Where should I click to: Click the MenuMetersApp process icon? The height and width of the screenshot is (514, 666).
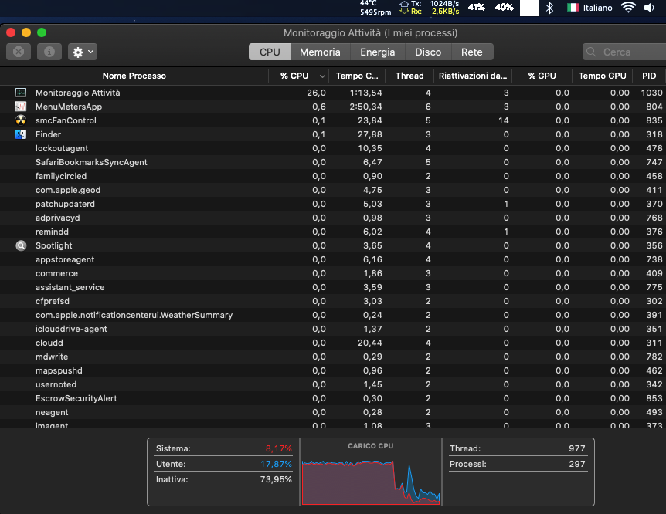click(x=21, y=107)
